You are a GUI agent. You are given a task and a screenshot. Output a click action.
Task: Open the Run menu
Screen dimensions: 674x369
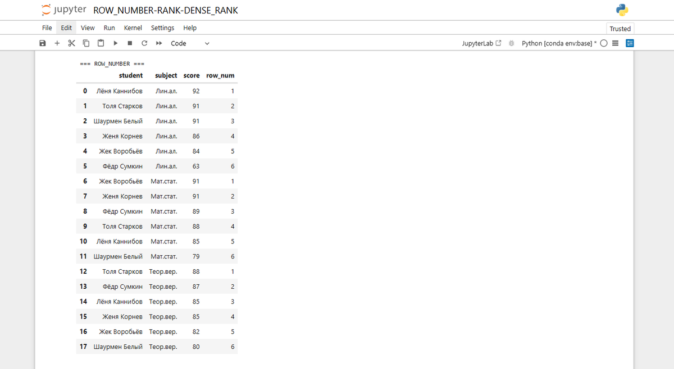[x=109, y=28]
